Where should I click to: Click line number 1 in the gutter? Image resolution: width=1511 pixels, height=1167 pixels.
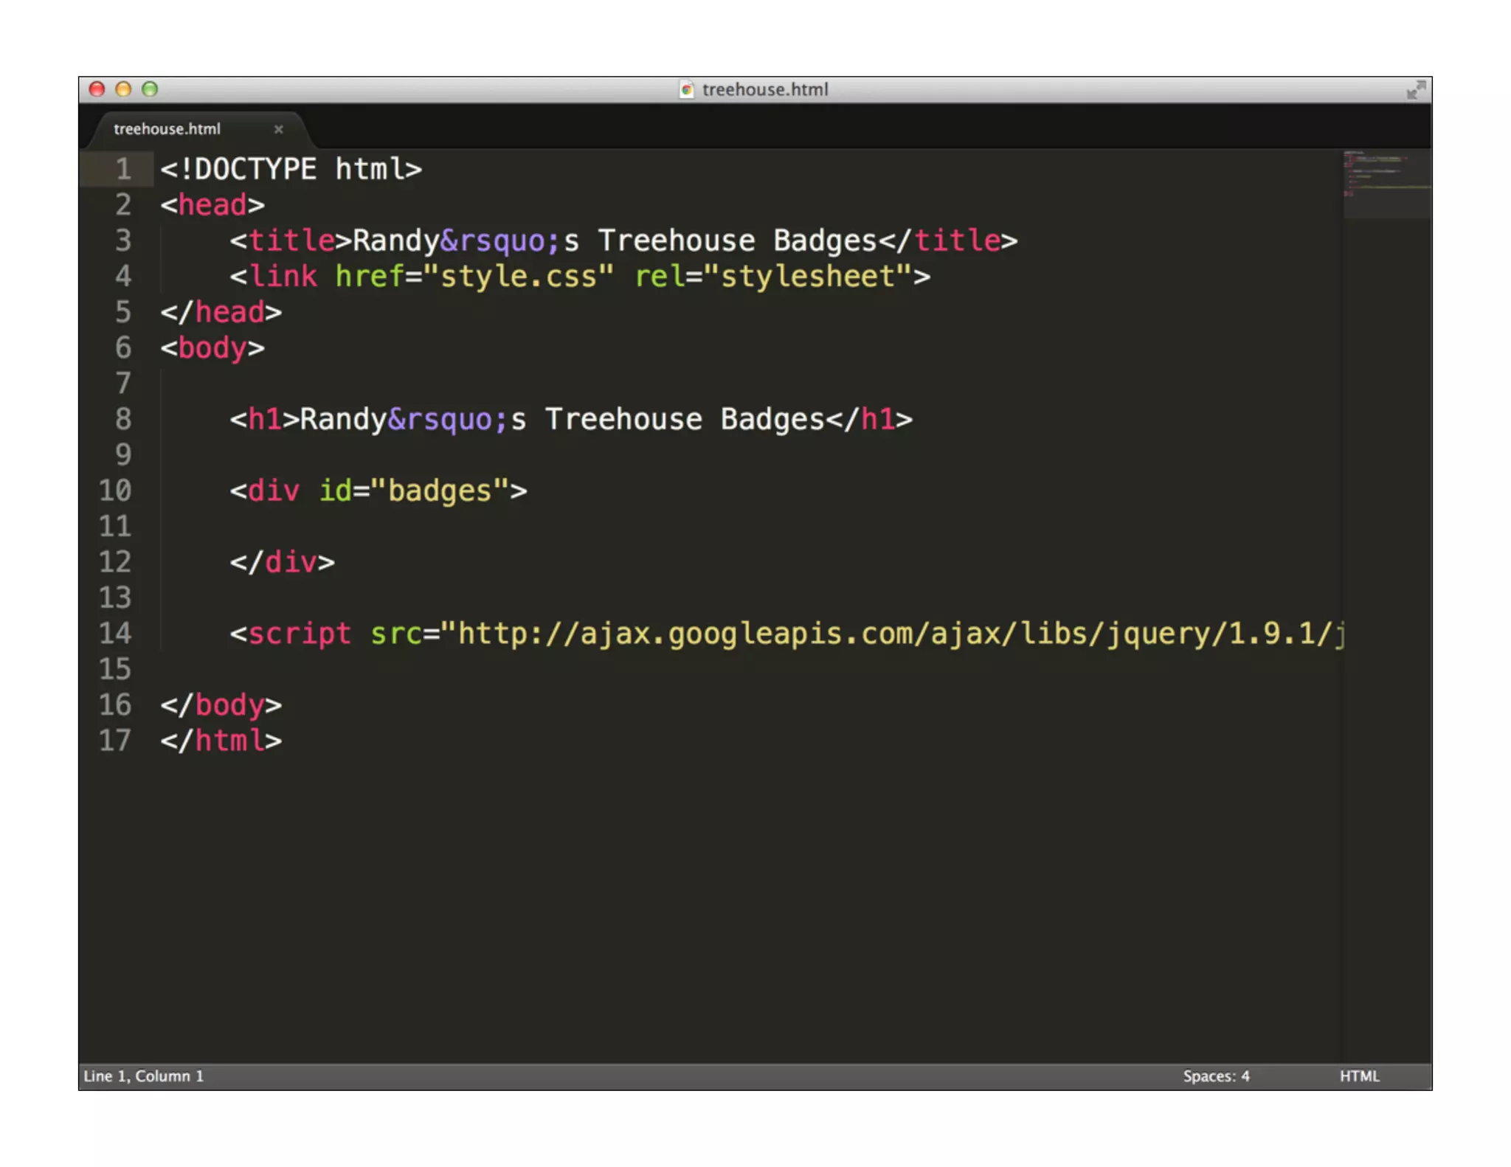coord(123,170)
